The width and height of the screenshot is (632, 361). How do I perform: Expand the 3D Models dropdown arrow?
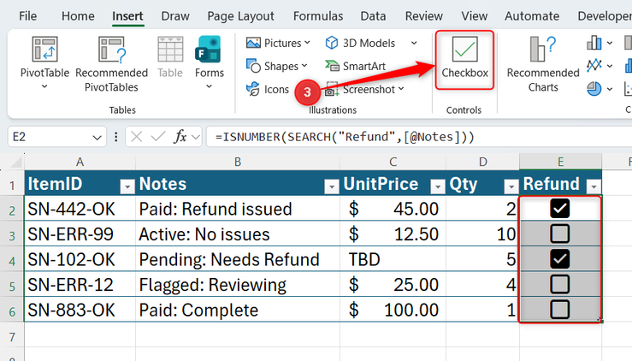point(414,43)
